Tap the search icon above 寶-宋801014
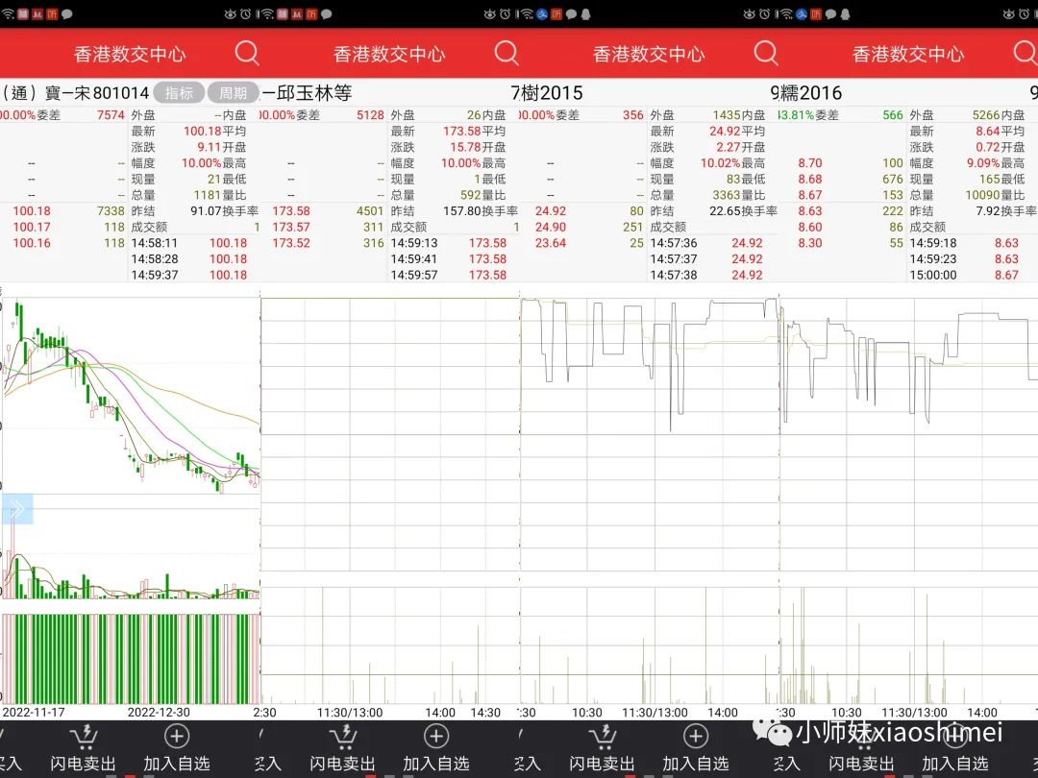 (247, 53)
